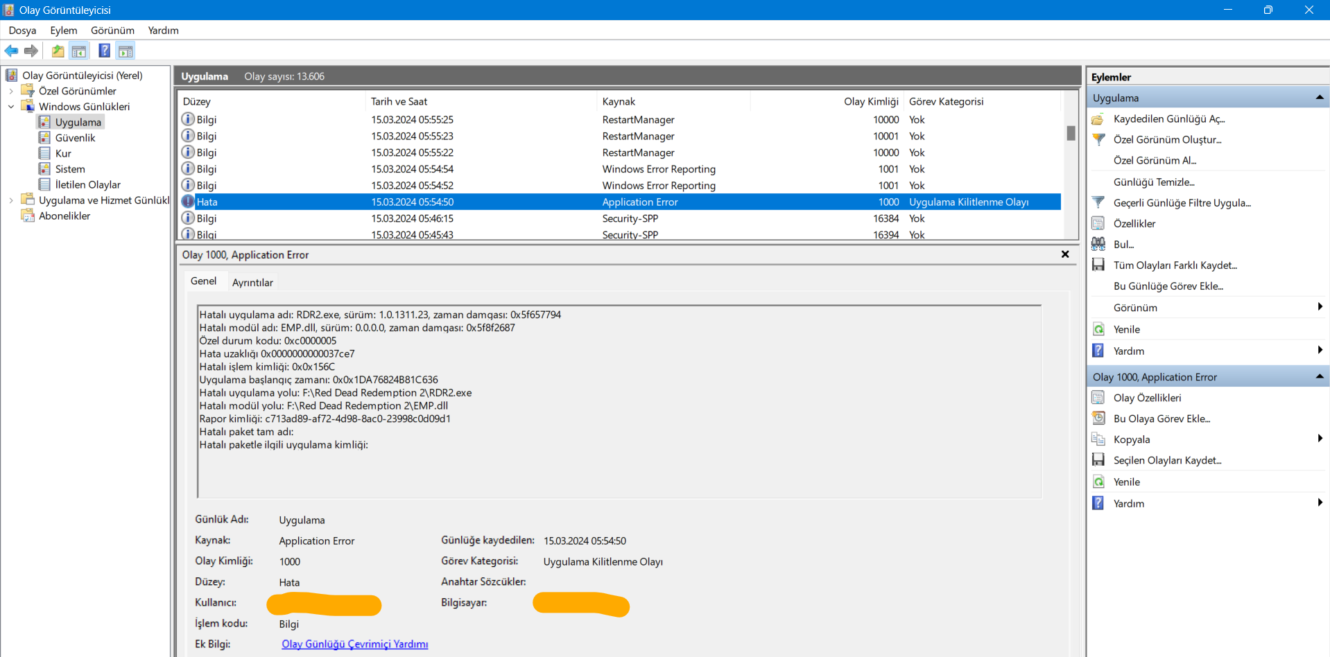Click the Özel Görünüm Oluştur funnel icon
Screen dimensions: 1330x657
[x=1098, y=139]
